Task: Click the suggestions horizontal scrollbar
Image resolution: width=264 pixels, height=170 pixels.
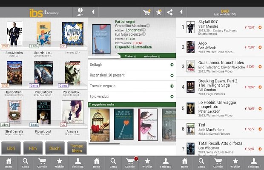Action: (x=104, y=144)
